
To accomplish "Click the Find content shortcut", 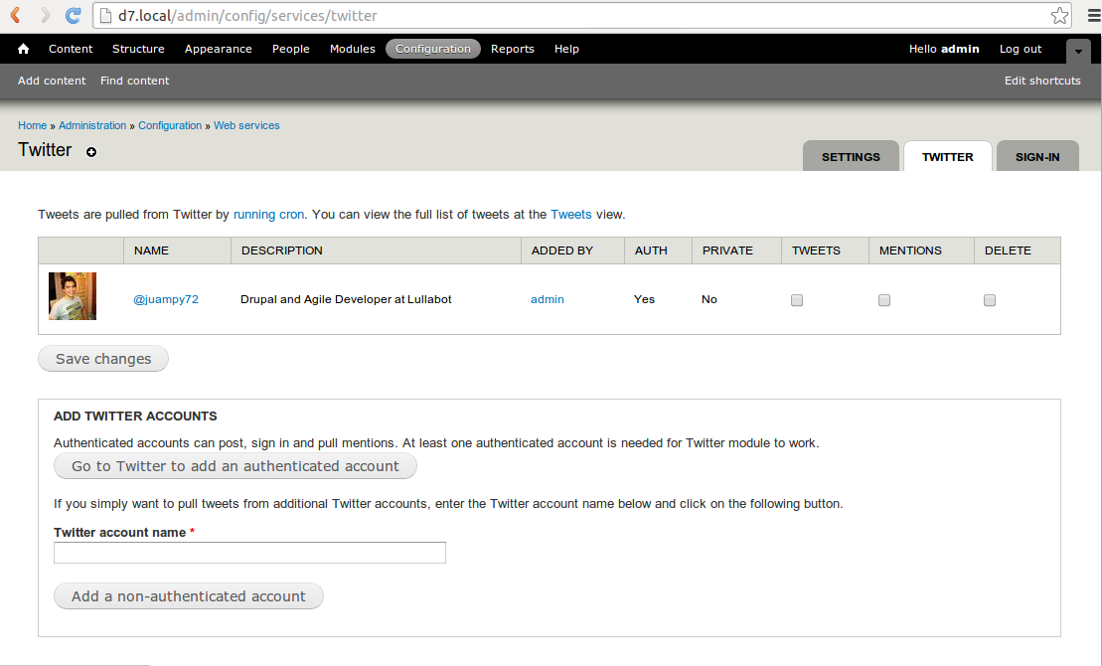I will pos(134,81).
